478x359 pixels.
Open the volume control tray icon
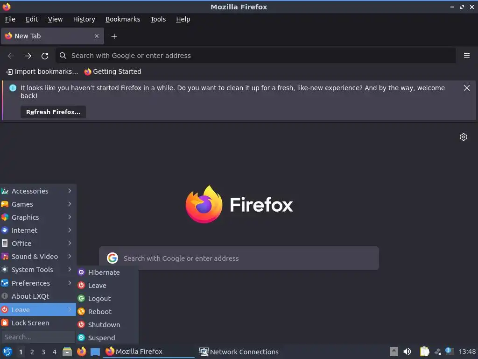click(407, 352)
